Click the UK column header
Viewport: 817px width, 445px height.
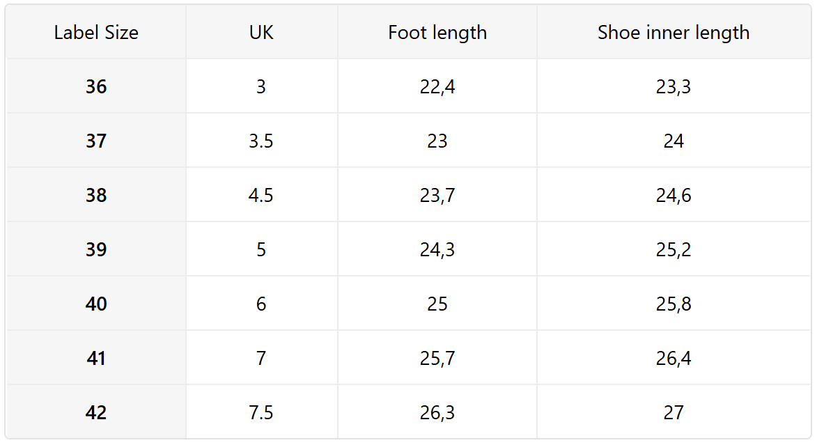(x=261, y=33)
